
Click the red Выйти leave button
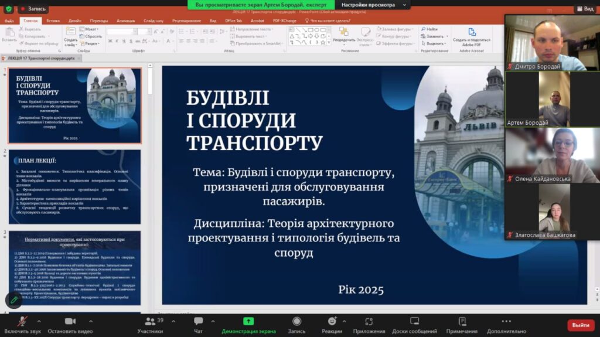[580, 325]
